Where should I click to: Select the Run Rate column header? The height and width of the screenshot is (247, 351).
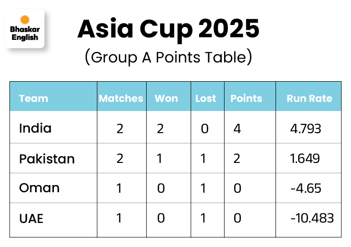pos(309,99)
